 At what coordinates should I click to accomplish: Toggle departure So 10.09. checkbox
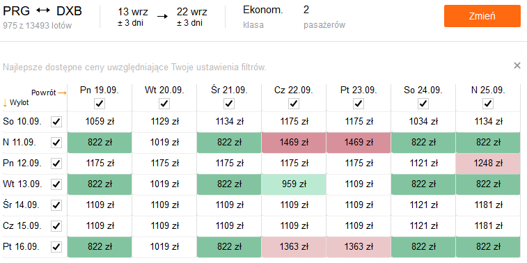point(56,122)
